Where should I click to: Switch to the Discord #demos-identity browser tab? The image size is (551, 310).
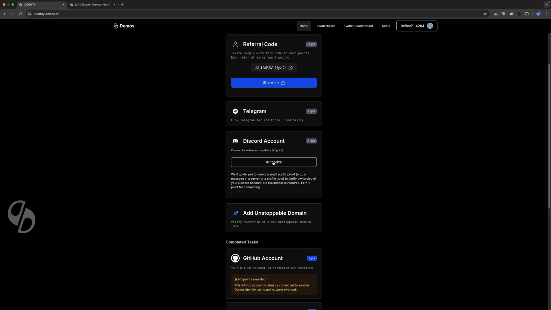[92, 4]
